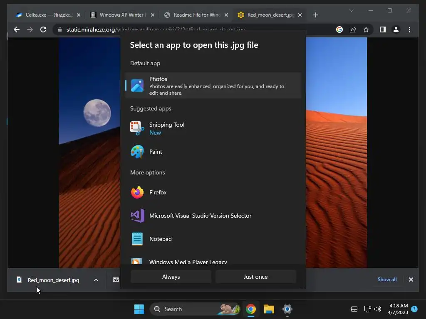Close the Readme File tab
Image resolution: width=426 pixels, height=319 pixels.
(x=226, y=15)
